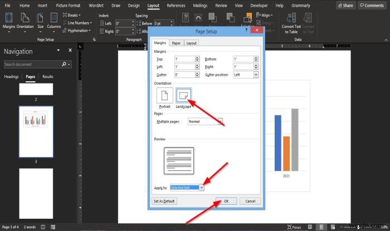Click the Indent Left field in ribbon
The image size is (390, 231).
click(123, 23)
